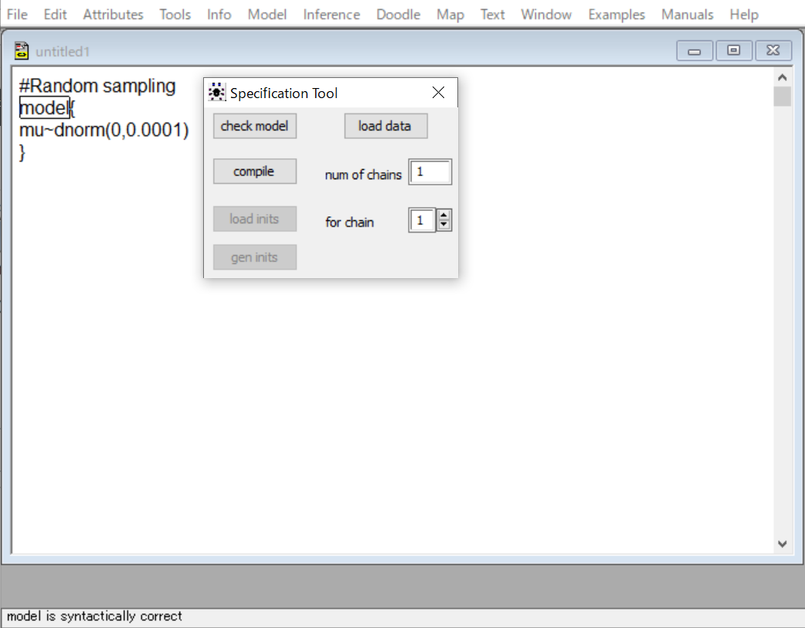Screen dimensions: 805x628
Task: Open the Help menu
Action: click(744, 15)
